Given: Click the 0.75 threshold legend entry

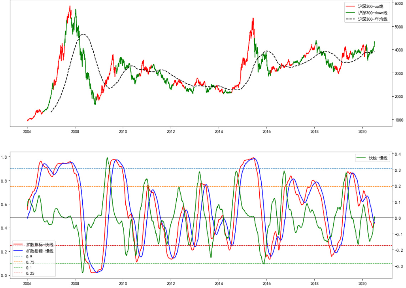Looking at the screenshot, I should 30,262.
